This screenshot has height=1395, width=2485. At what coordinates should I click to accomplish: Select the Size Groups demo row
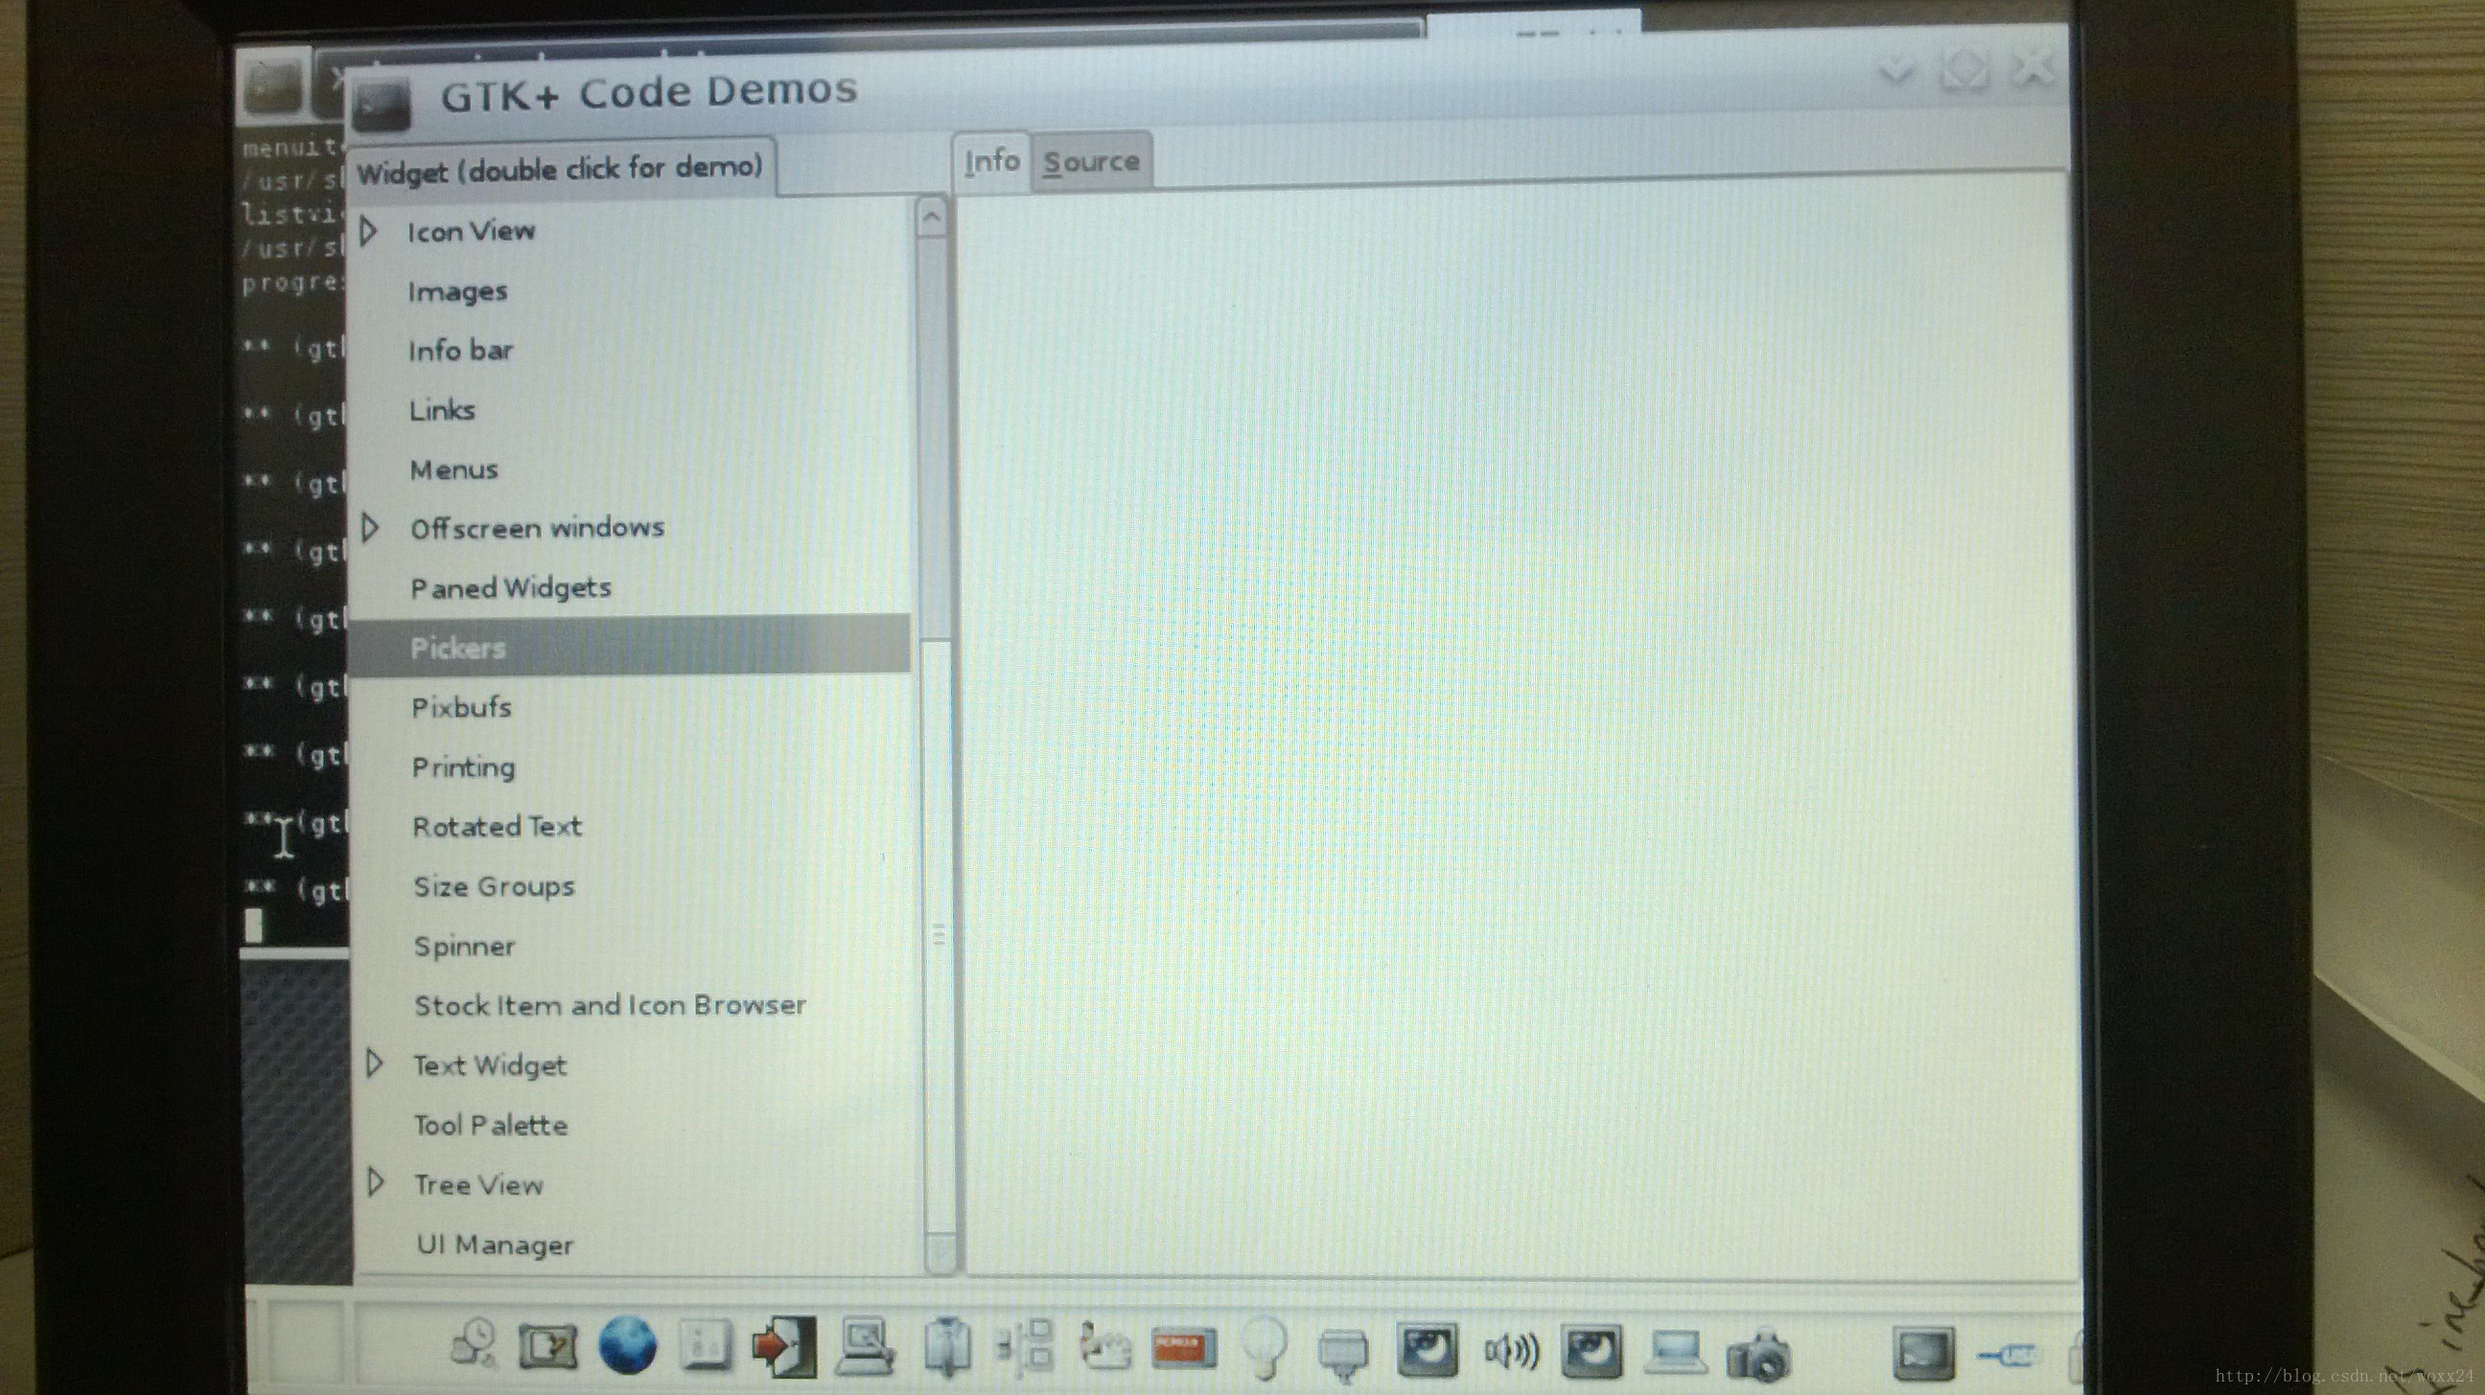click(x=633, y=886)
